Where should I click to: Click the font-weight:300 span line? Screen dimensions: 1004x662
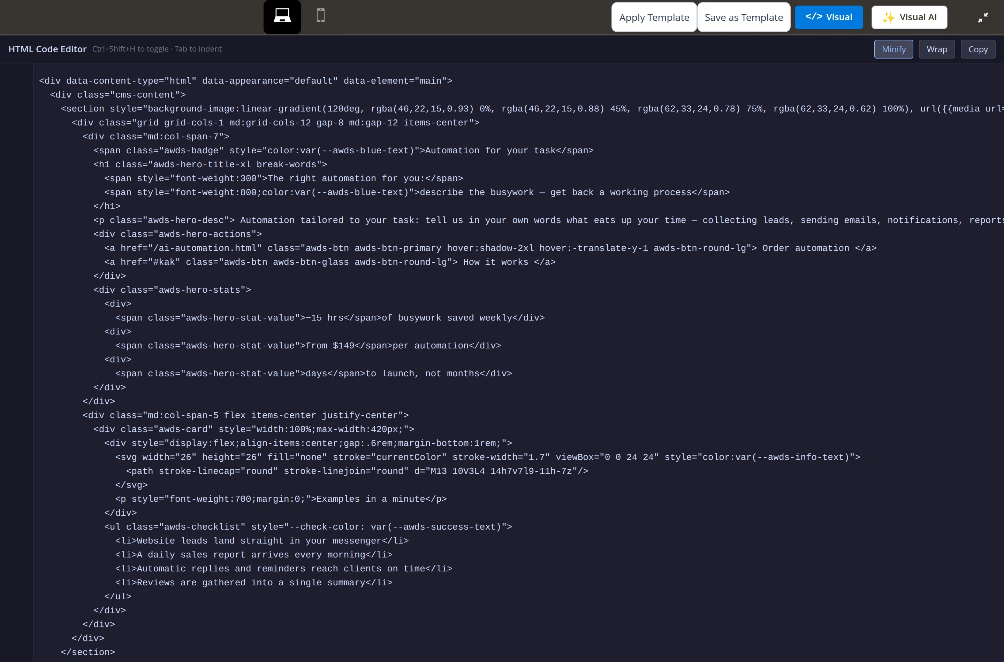click(284, 178)
